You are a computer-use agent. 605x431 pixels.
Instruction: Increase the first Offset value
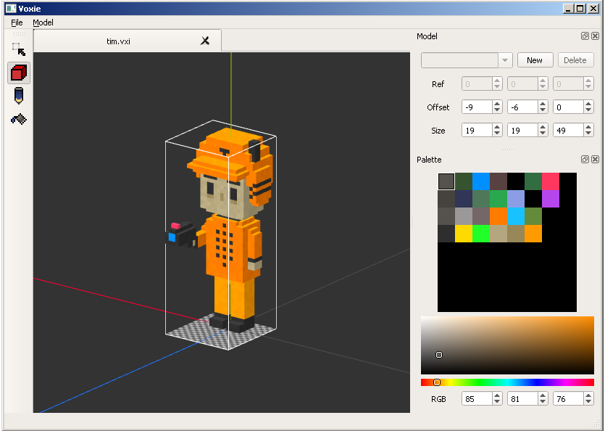[x=497, y=104]
